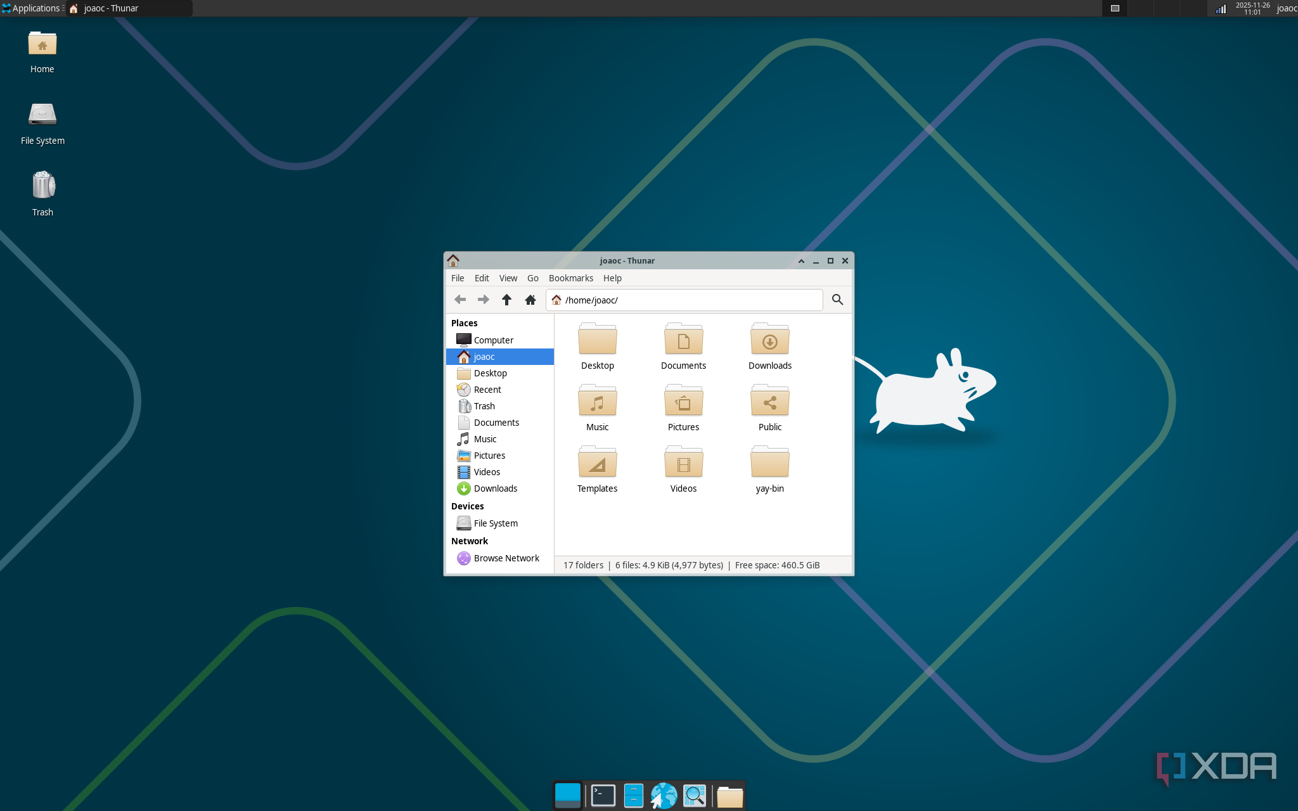Screen dimensions: 1298x811
Task: Click joaoc - Thunar taskbar button
Action: pyautogui.click(x=129, y=8)
